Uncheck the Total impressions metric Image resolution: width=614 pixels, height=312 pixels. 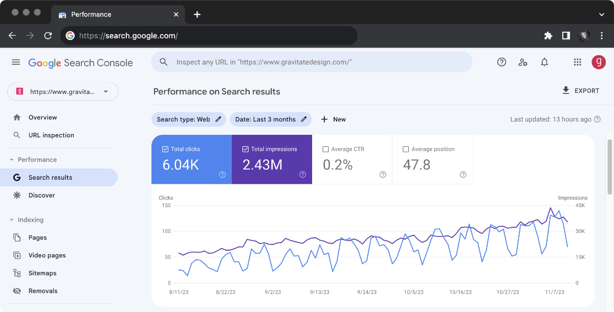245,149
